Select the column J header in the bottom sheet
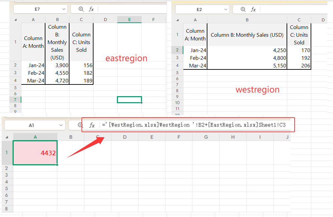This screenshot has width=333, height=217. click(287, 137)
